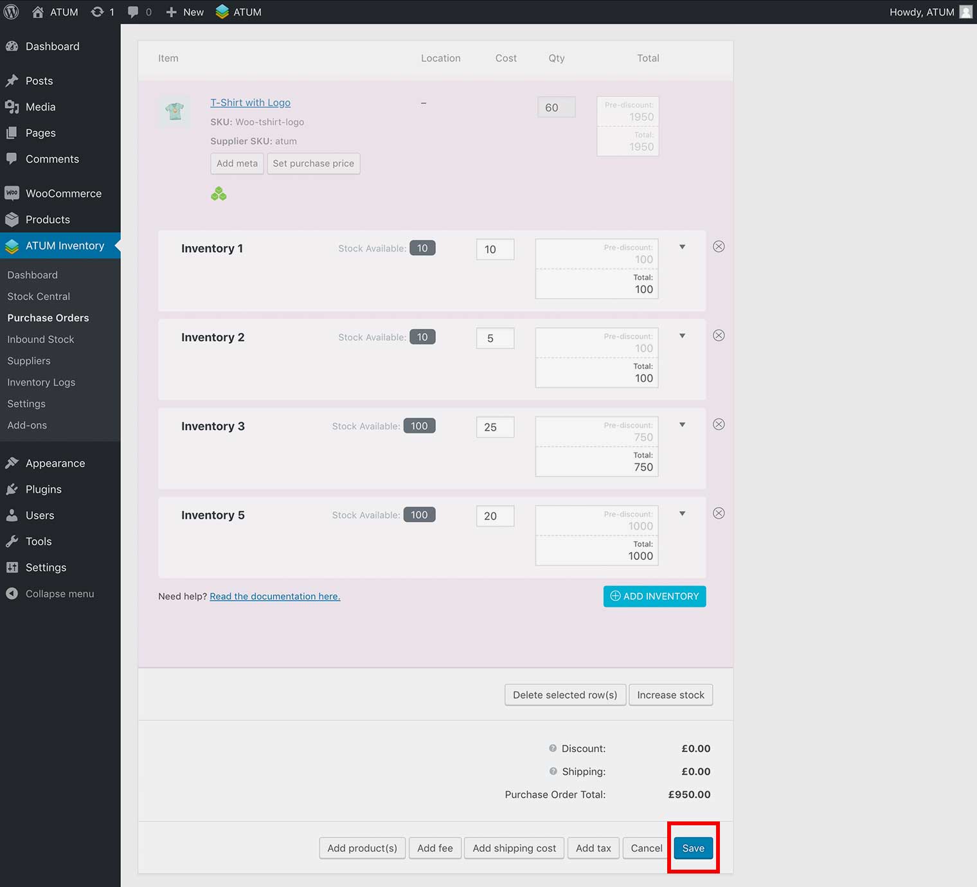Click the green multi-inventory cubes icon

pos(219,193)
